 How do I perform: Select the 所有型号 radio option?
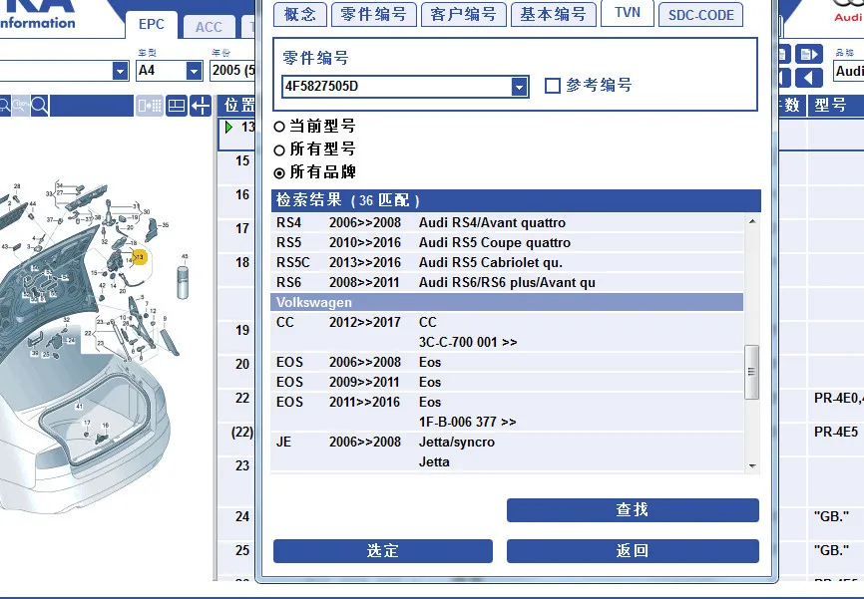279,150
